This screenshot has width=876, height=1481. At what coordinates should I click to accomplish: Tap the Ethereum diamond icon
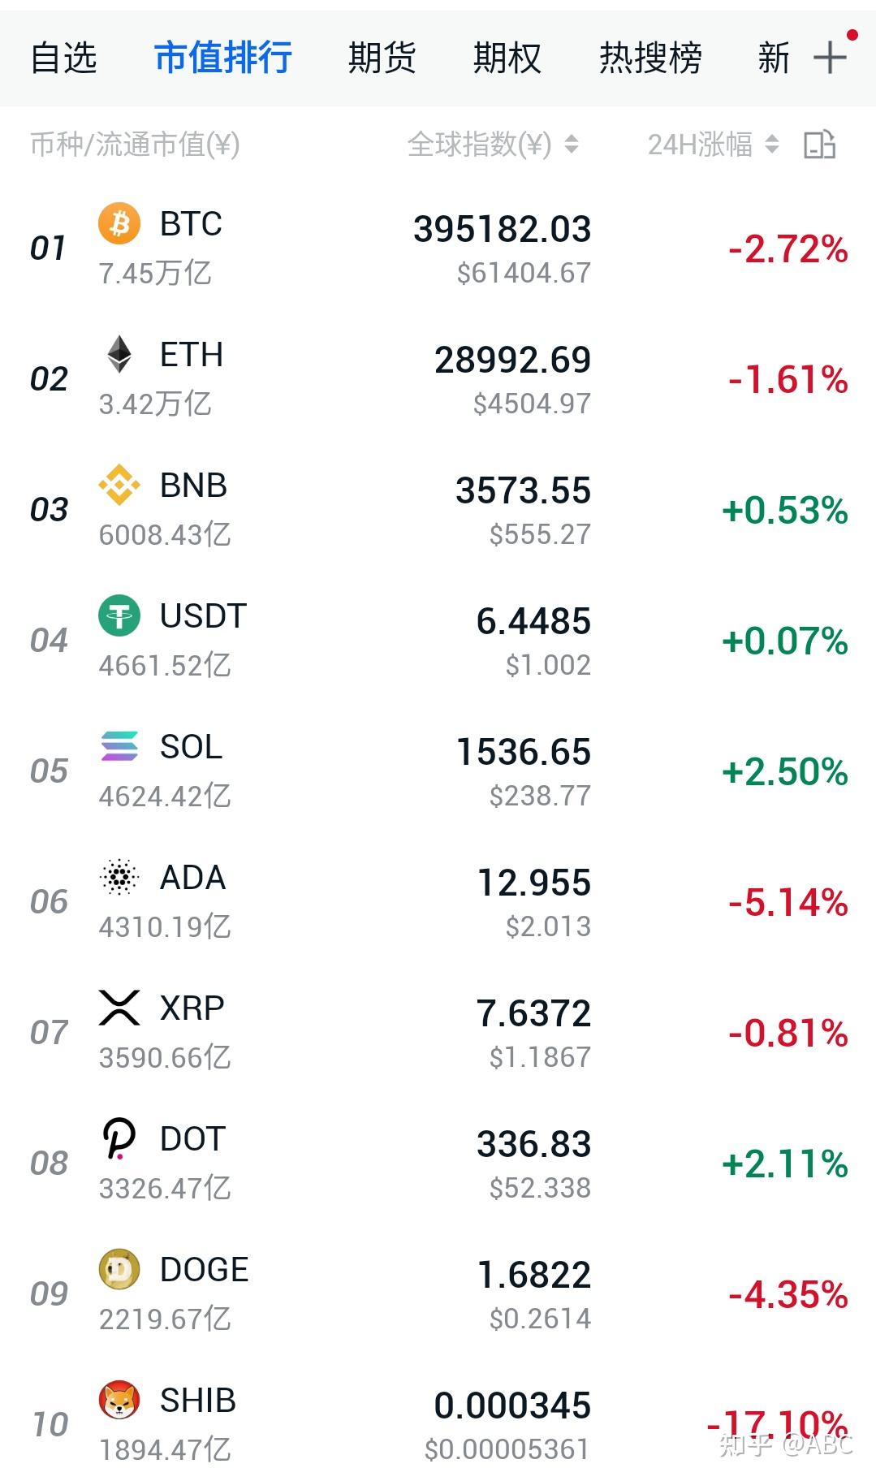[119, 354]
